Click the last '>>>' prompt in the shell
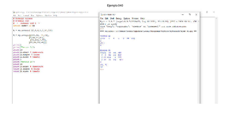Screen dimensions: 230x129 click(x=102, y=69)
